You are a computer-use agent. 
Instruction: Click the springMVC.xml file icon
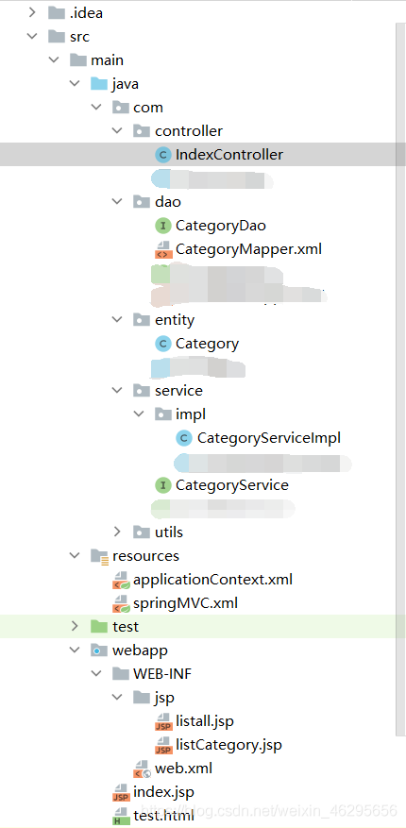[x=121, y=603]
